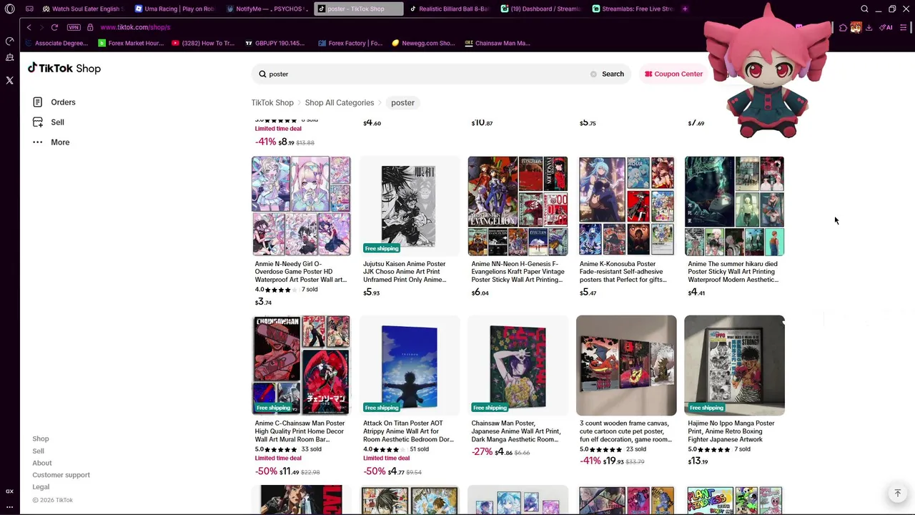Click 3 count wooden frame canvas title
915x515 pixels.
[625, 431]
